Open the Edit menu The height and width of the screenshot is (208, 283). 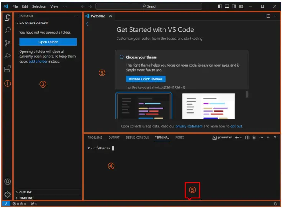click(25, 6)
